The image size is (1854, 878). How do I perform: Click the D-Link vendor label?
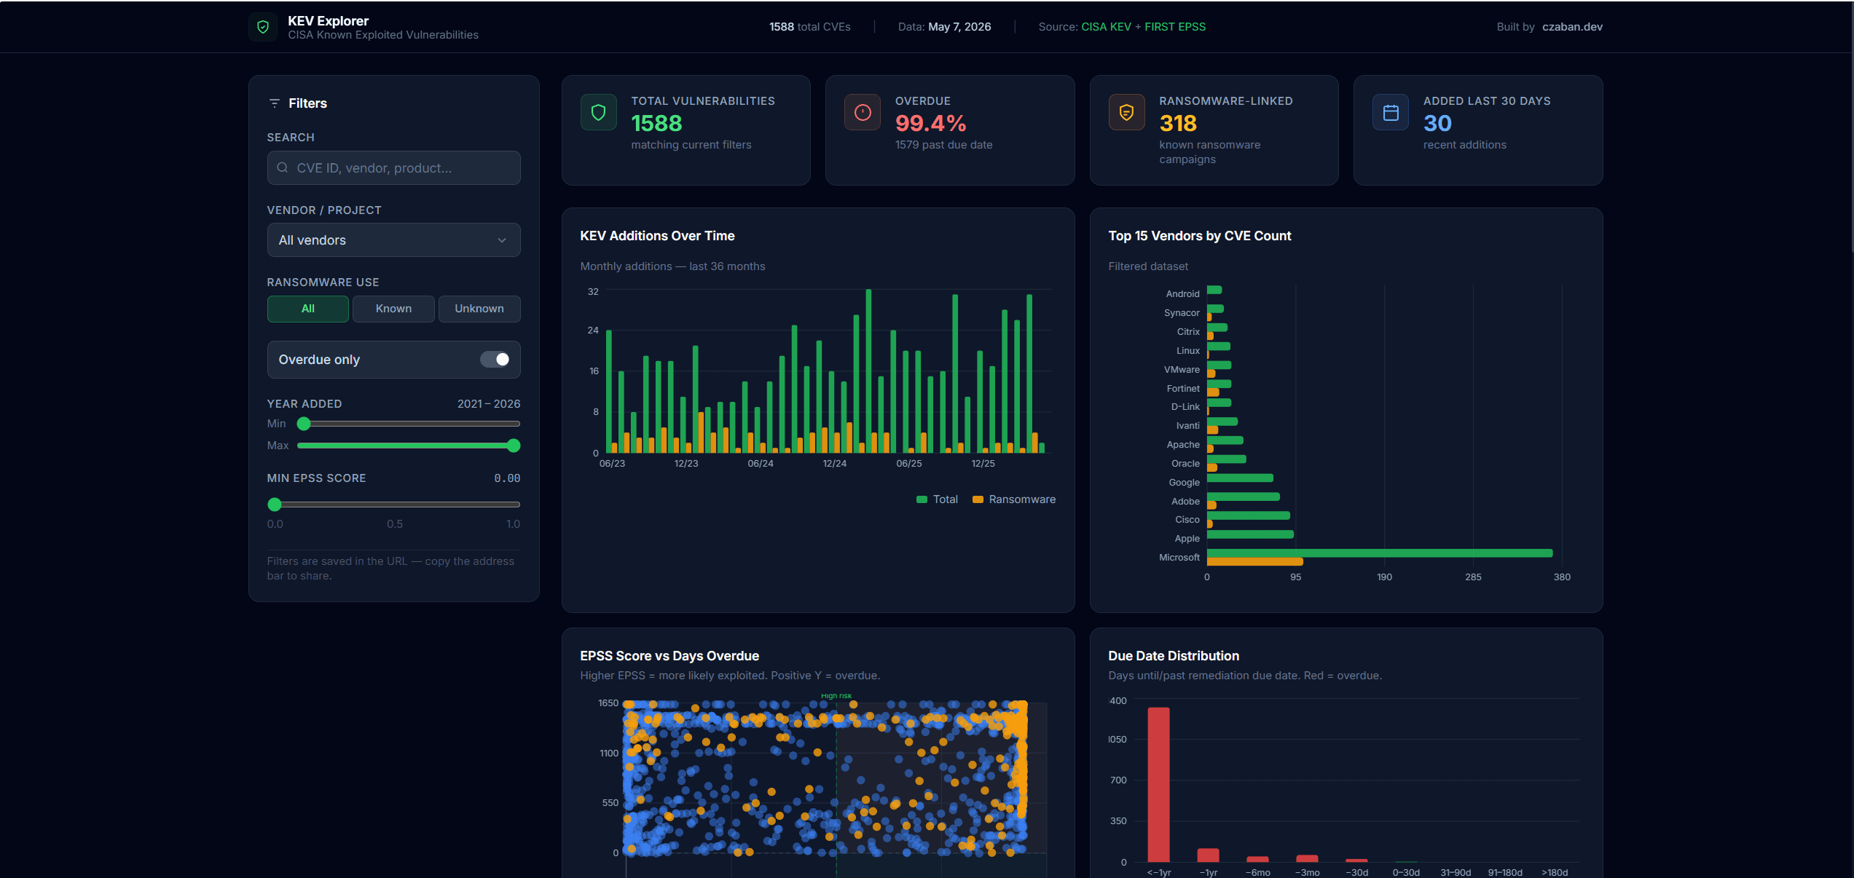(1185, 407)
